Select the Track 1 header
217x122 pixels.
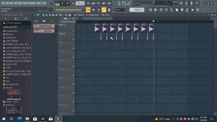pos(66,28)
